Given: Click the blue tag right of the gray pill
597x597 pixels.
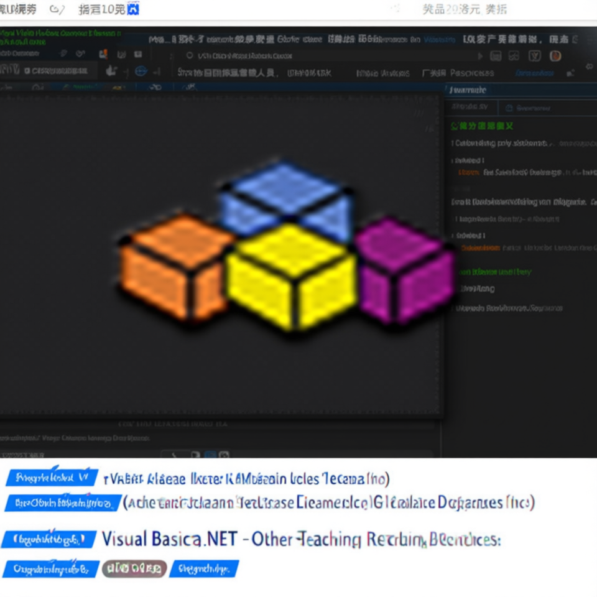Looking at the screenshot, I should pos(204,569).
